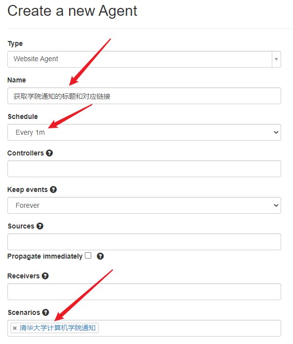Click empty space inside Scenarios field

(188, 328)
